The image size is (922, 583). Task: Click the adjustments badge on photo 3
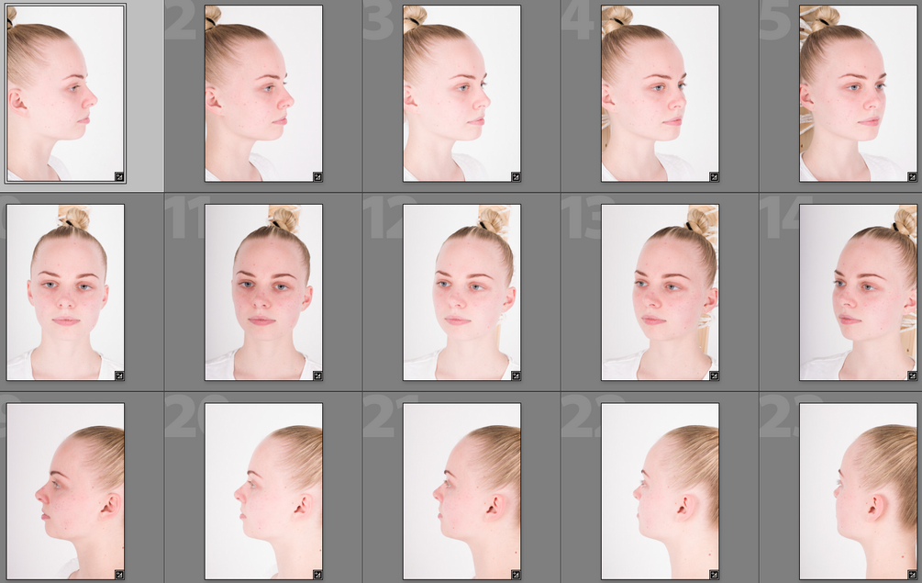coord(516,176)
